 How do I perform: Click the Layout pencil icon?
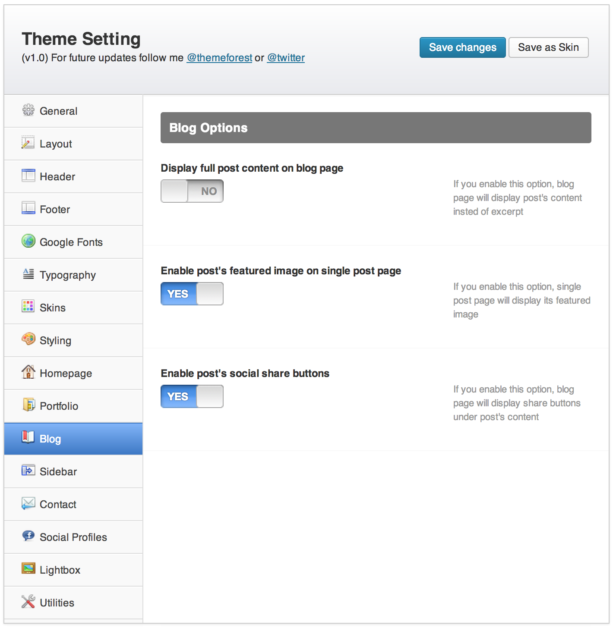28,143
